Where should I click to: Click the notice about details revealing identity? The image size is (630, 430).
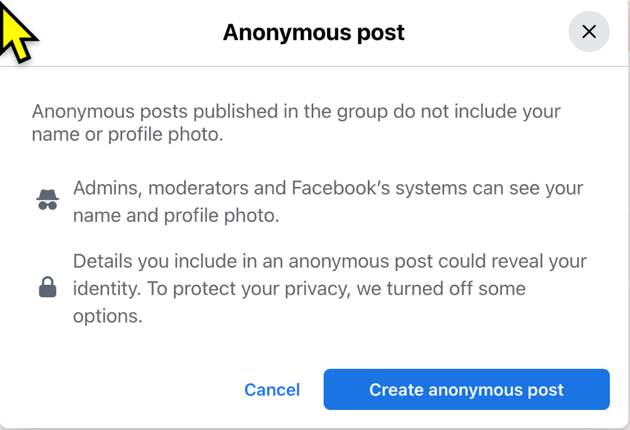click(330, 289)
